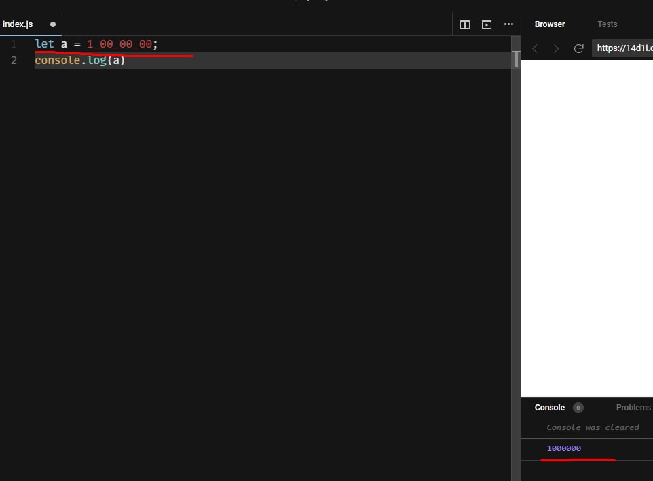Go back in the preview browser
This screenshot has height=481, width=653.
pos(535,48)
